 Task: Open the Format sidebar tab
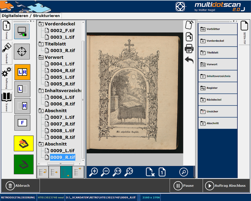7,30
